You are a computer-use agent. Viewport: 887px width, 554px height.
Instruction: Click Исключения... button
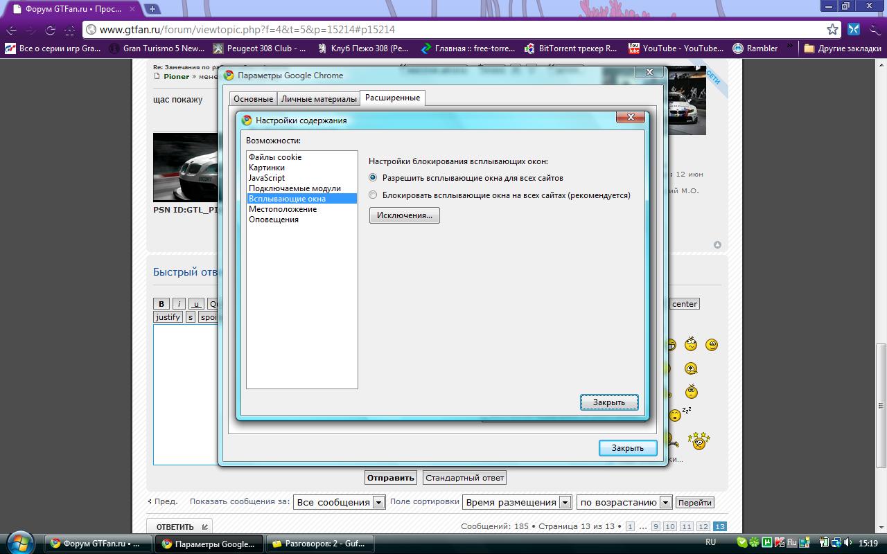[x=405, y=215]
